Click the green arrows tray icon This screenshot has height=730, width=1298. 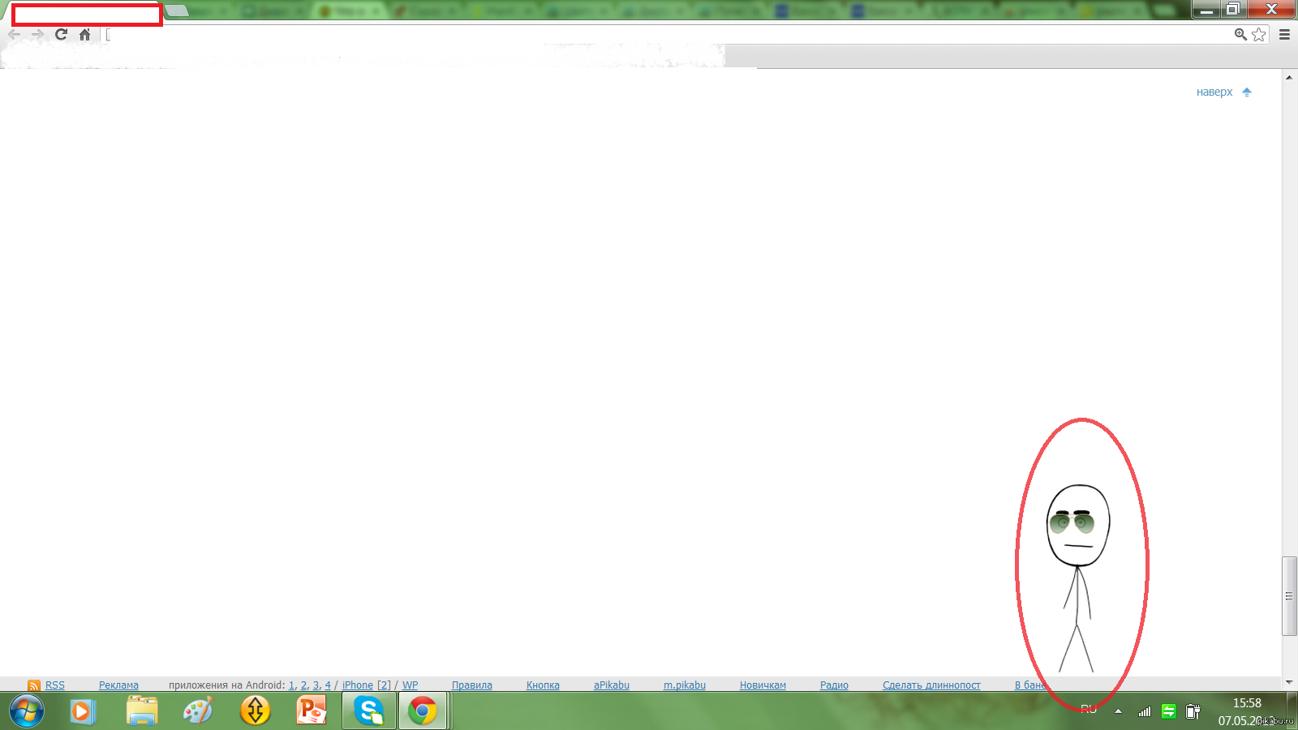point(1168,711)
